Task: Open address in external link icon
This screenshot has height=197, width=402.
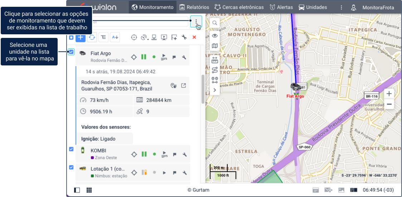Action: point(184,85)
